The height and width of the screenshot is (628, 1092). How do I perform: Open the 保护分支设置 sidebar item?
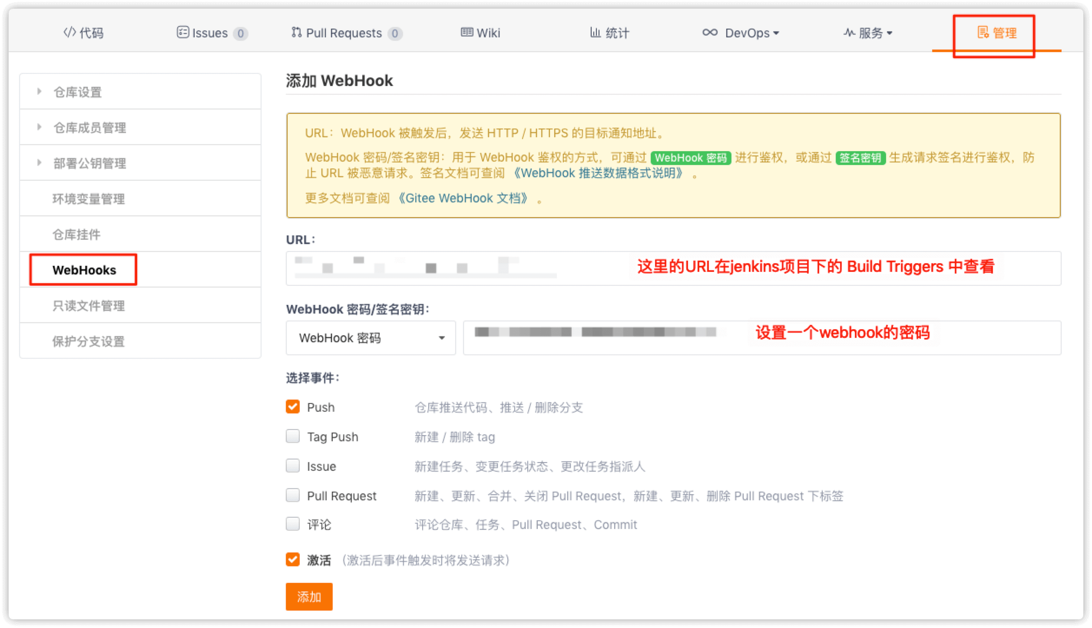click(x=89, y=341)
